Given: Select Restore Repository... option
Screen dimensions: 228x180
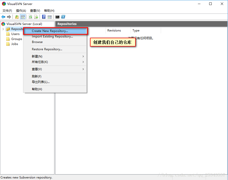Looking at the screenshot, I should tap(55, 49).
